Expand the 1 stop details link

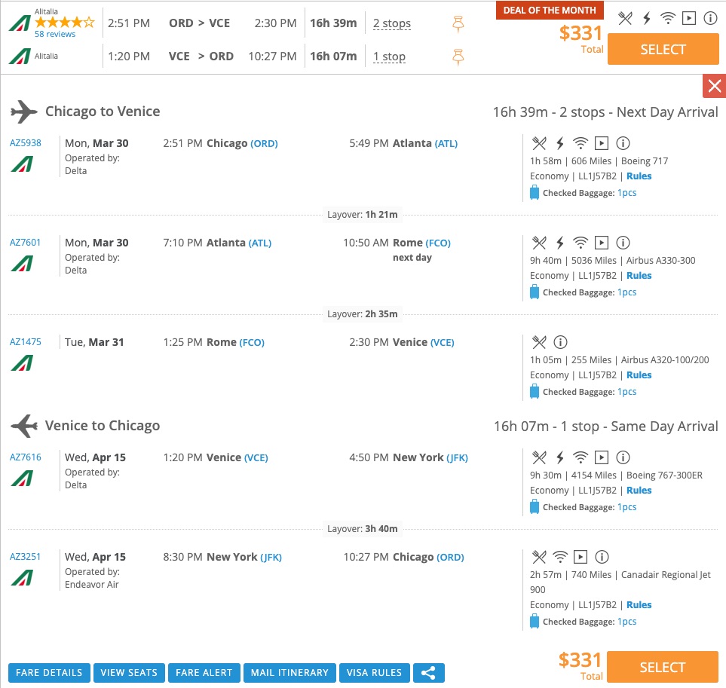[x=389, y=57]
